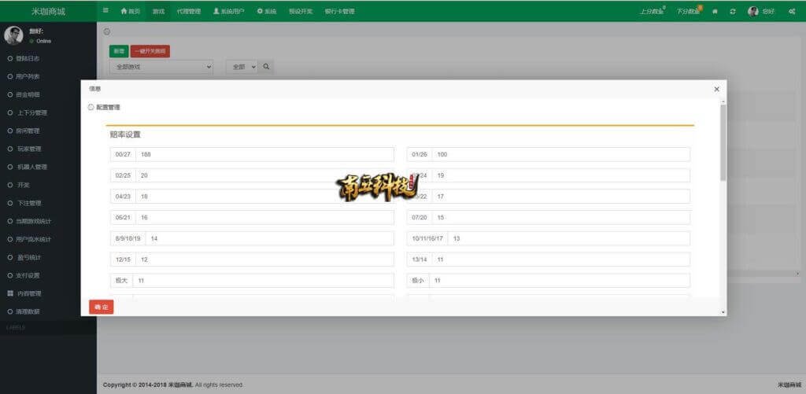Click the magnifier search icon button
The image size is (806, 394).
[x=267, y=67]
